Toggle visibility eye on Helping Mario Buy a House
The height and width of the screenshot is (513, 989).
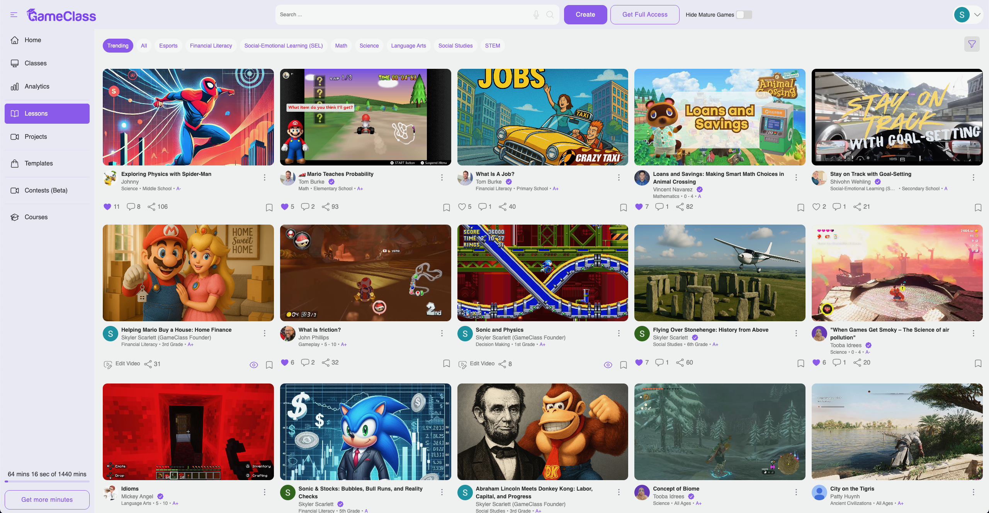[x=253, y=365]
